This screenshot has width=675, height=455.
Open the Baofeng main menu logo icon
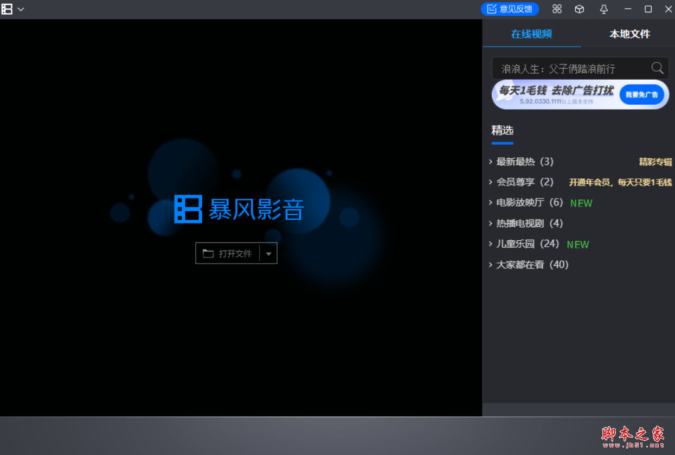pos(7,9)
